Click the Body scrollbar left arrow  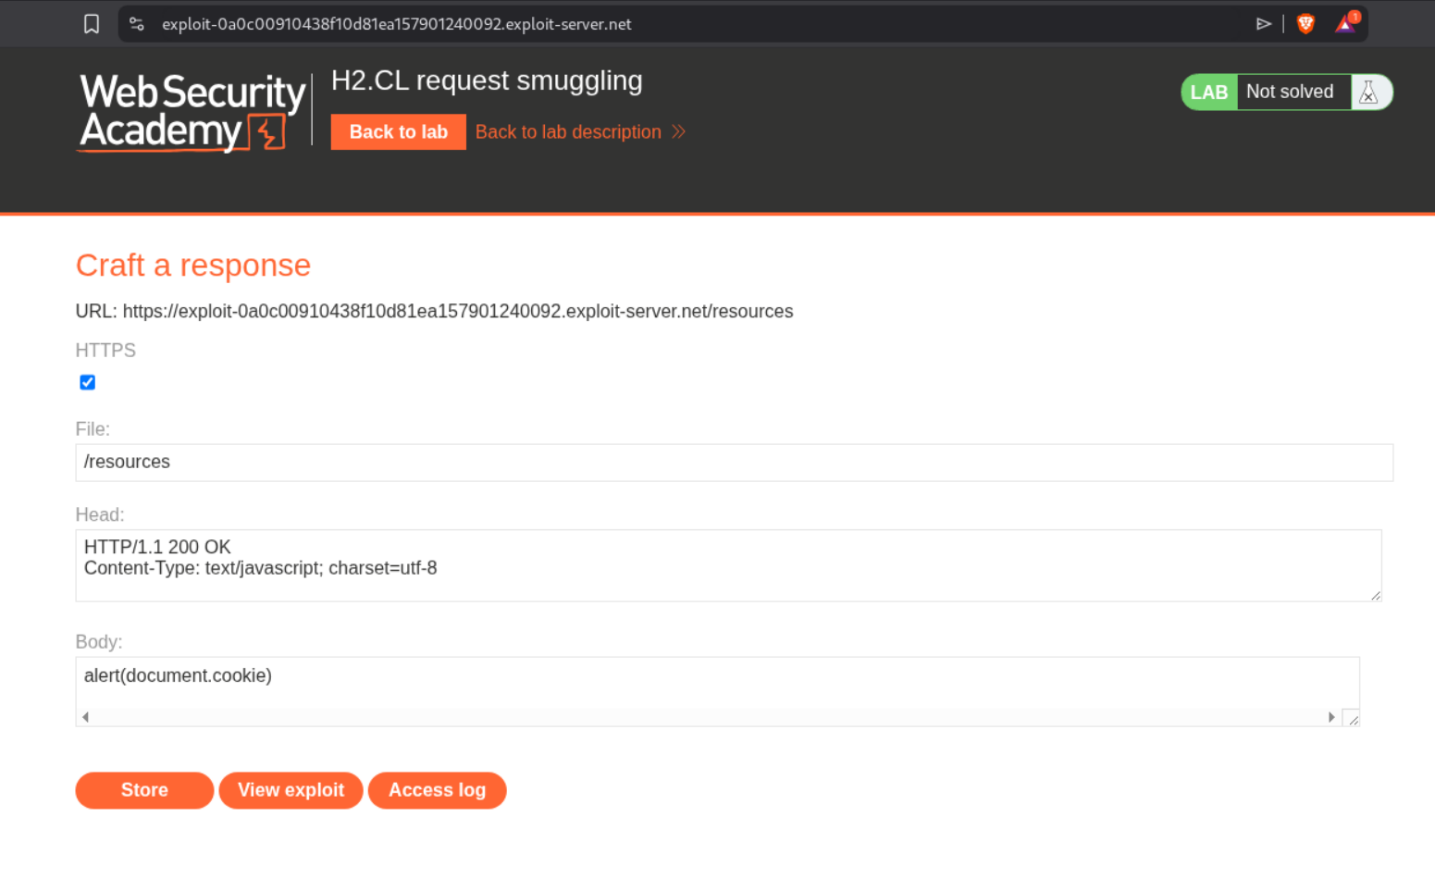[86, 717]
